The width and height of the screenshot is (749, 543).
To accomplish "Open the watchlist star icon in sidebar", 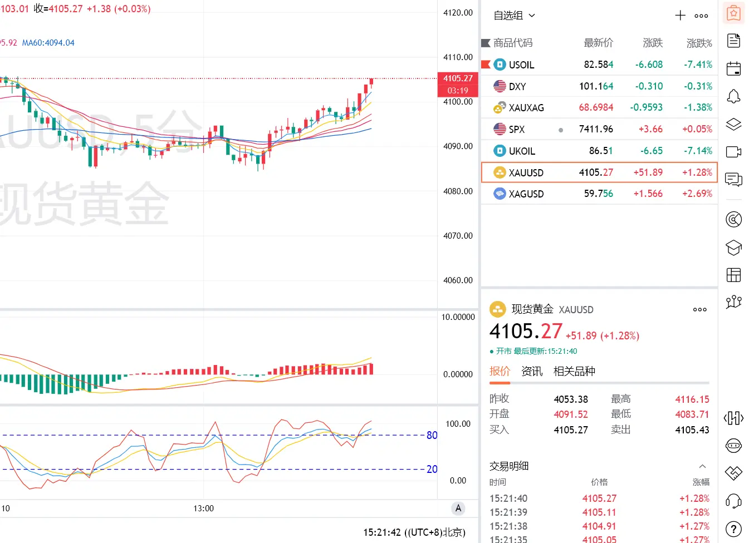I will 733,13.
